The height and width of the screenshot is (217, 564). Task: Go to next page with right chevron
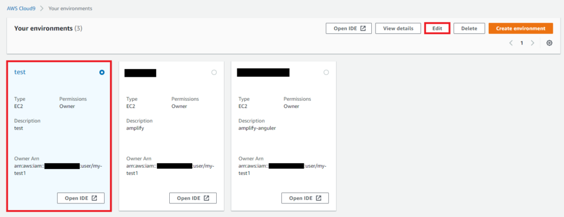(533, 43)
